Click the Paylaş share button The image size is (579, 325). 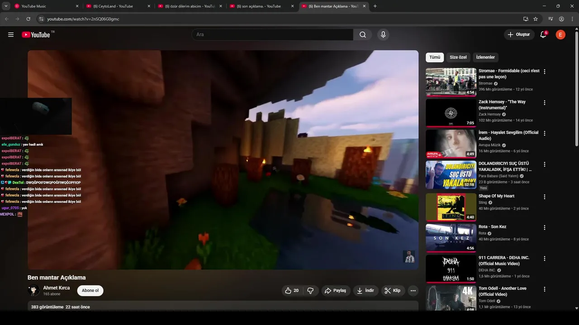coord(336,291)
